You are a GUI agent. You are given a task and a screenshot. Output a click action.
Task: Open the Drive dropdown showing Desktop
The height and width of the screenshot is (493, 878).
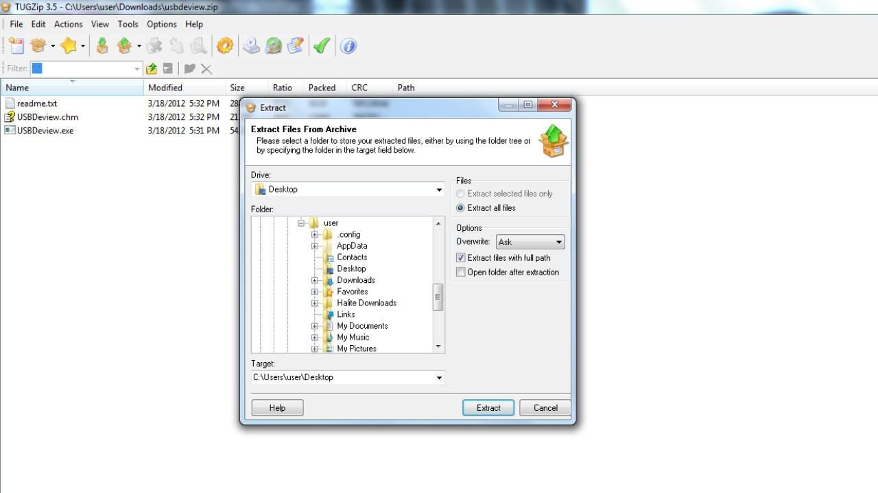[439, 190]
